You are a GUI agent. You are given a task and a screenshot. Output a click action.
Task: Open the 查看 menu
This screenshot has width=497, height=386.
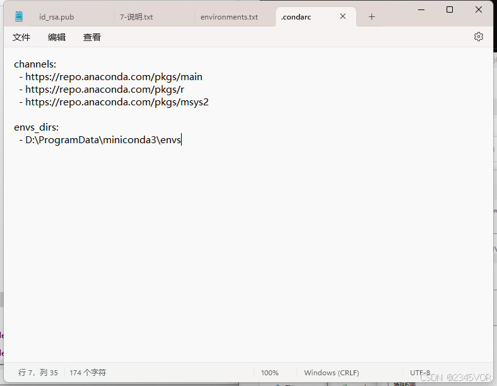(x=92, y=37)
